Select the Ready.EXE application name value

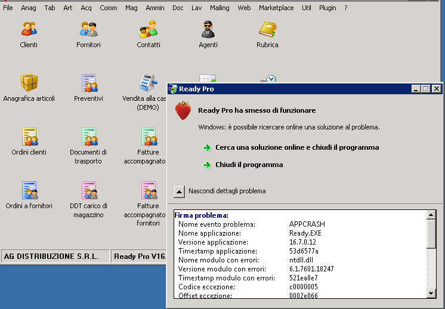pyautogui.click(x=305, y=233)
